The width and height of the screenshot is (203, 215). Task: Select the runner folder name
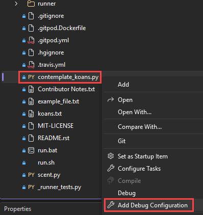46,4
